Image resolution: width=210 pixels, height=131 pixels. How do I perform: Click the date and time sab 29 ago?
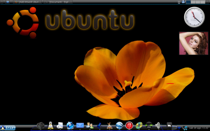[x=199, y=128]
